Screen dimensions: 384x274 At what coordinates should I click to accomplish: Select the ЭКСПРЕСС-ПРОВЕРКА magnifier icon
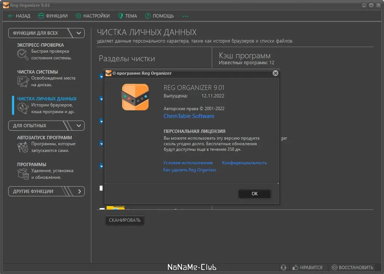click(22, 54)
